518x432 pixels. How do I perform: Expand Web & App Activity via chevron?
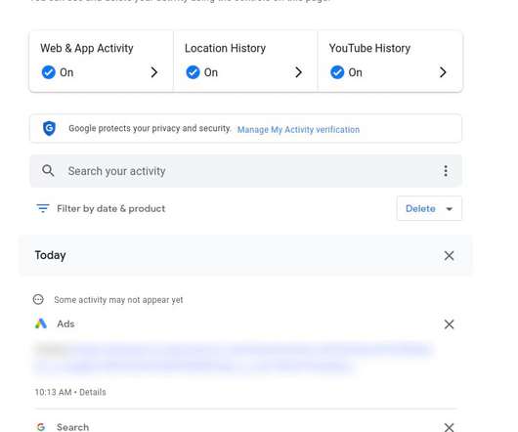tap(154, 72)
